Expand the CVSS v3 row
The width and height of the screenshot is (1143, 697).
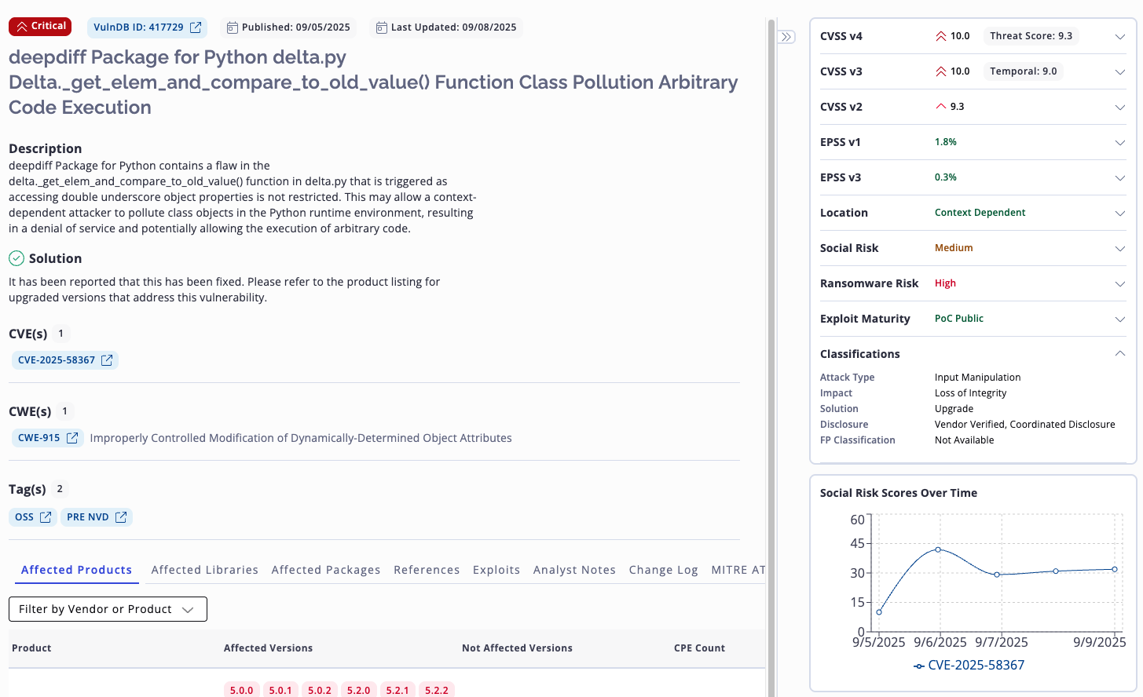(1120, 72)
